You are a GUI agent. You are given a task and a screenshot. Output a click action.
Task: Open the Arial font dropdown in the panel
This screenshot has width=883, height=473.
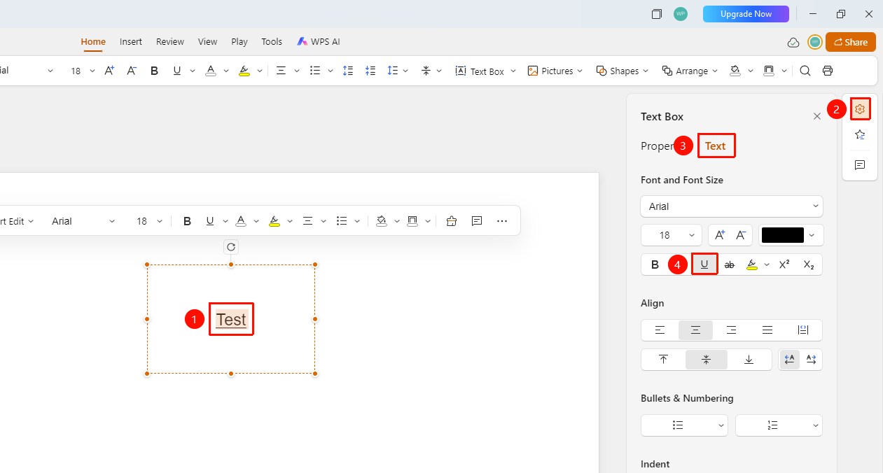(732, 206)
